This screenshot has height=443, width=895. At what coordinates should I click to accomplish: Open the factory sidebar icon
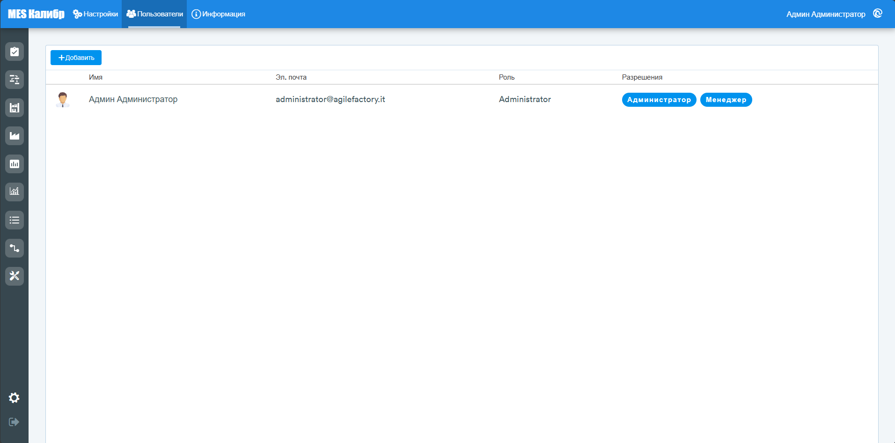(x=15, y=136)
